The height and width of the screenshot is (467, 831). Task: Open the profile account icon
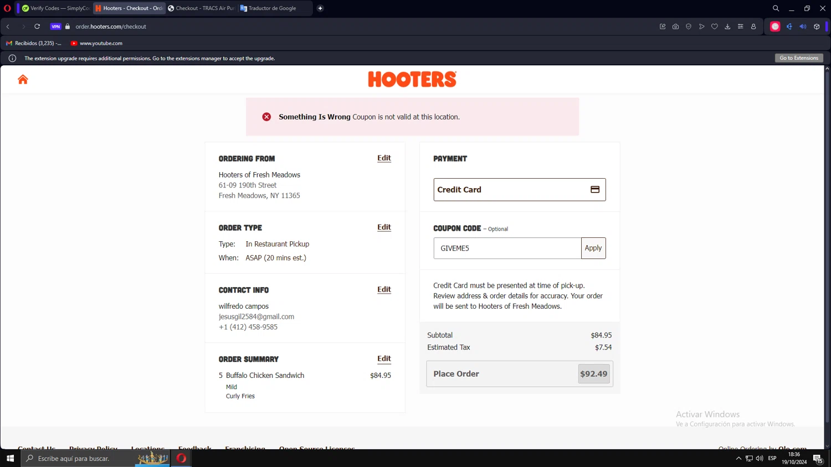coord(753,27)
